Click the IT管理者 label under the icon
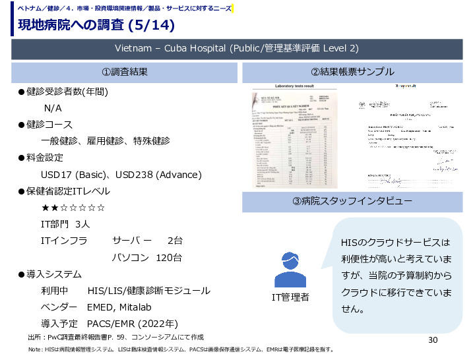Image resolution: width=475 pixels, height=356 pixels. 290,297
